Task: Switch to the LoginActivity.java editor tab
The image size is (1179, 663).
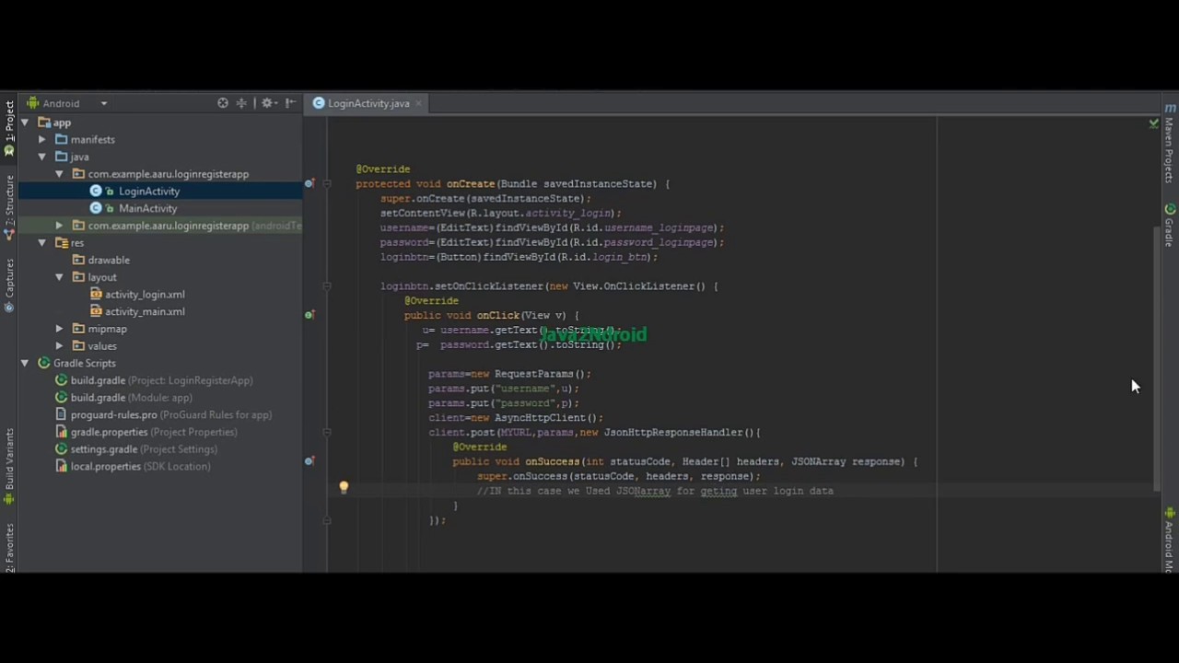Action: pos(368,103)
